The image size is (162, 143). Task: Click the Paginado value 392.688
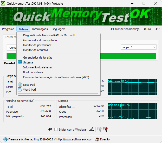(46, 111)
